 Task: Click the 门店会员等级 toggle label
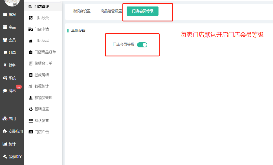(x=124, y=45)
